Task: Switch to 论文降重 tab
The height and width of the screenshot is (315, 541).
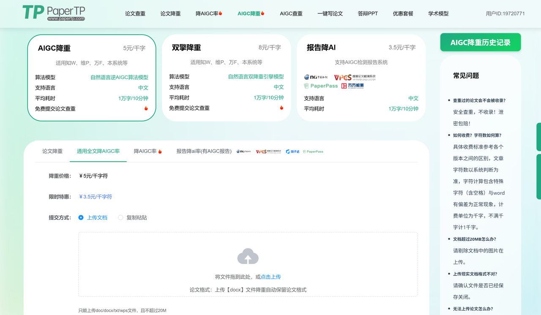Action: (52, 151)
